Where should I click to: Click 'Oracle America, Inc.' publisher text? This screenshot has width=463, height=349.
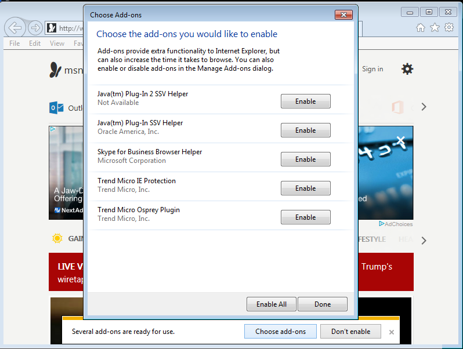pyautogui.click(x=128, y=132)
